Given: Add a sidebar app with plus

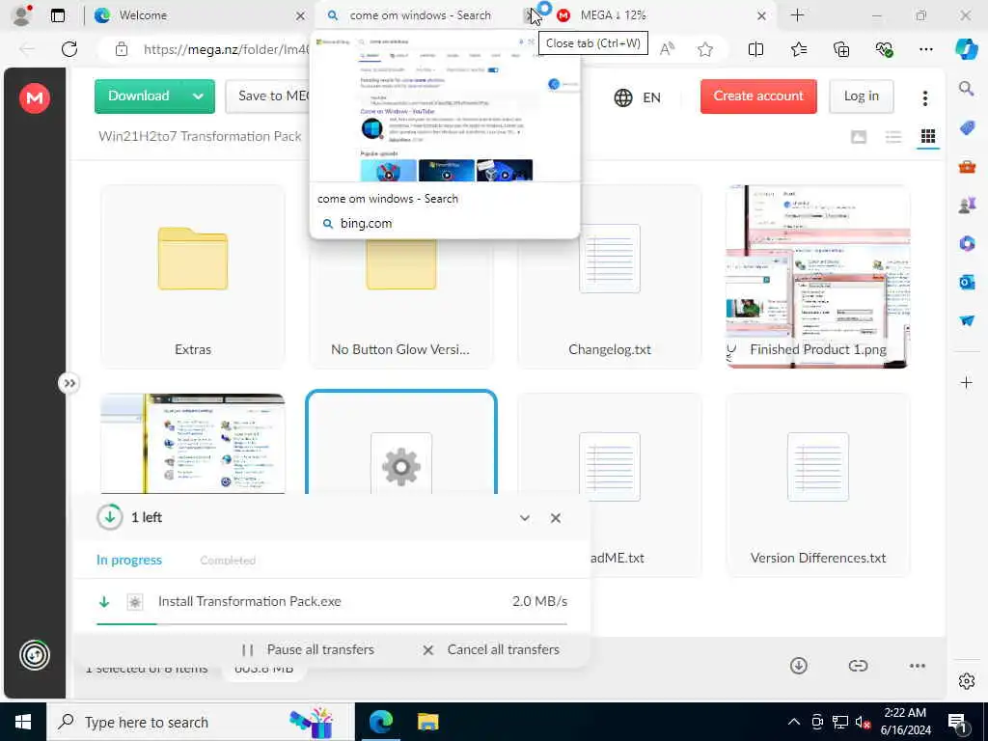Looking at the screenshot, I should (967, 382).
